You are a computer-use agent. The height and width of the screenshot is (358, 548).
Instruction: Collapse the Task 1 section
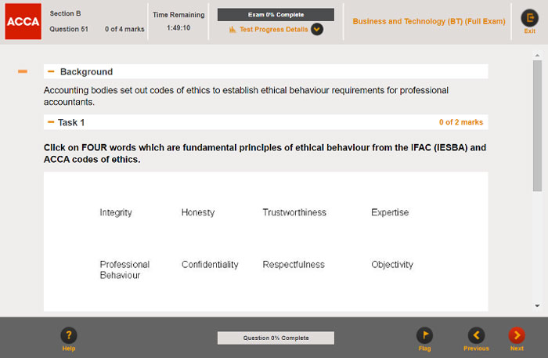click(51, 122)
